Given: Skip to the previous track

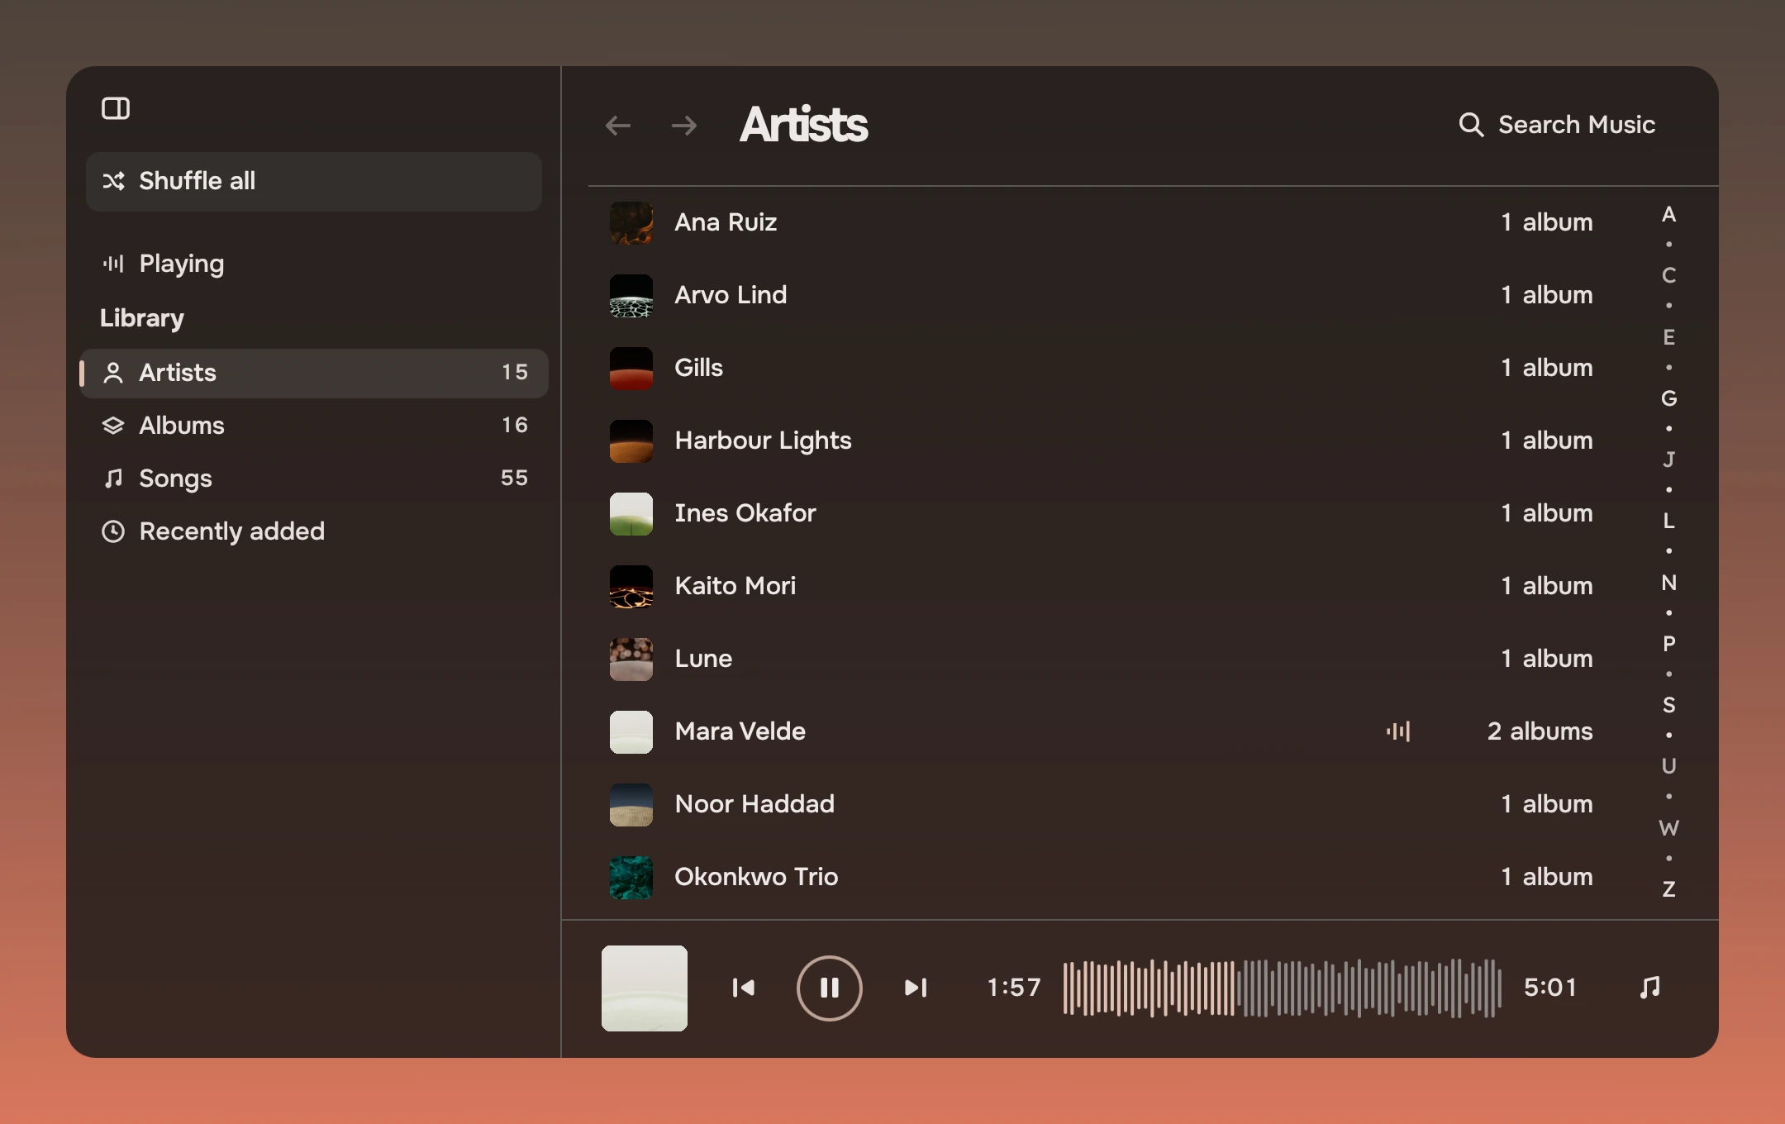Looking at the screenshot, I should coord(744,988).
